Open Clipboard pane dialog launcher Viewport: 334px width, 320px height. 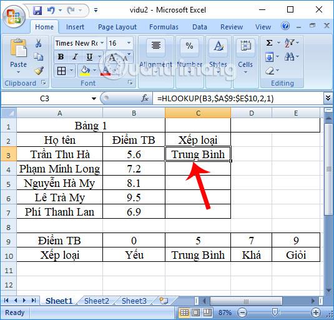(x=44, y=82)
